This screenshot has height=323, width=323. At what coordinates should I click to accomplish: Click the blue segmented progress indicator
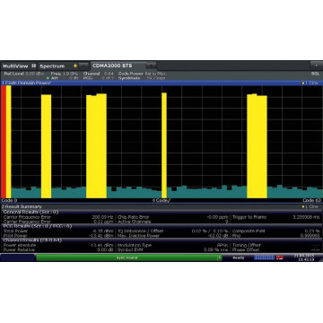pos(264,258)
